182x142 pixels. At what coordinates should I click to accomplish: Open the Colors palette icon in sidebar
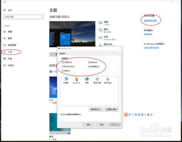[x=5, y=38]
